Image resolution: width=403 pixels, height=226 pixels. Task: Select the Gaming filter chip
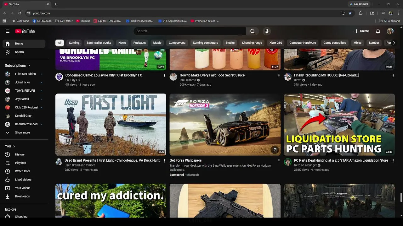(x=74, y=43)
